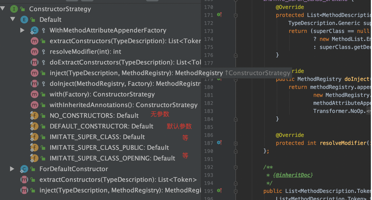Click the fold marker on line 171
372x200 pixels.
235,15
